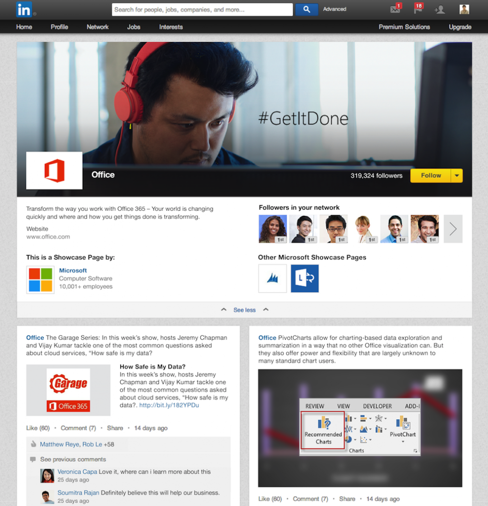Open the Lync showcase page icon

click(x=305, y=278)
